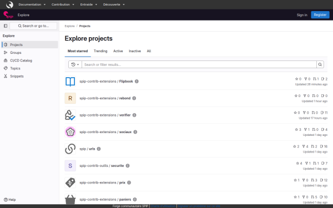
Task: Click the public globe icon next to securite
Action: 128,166
